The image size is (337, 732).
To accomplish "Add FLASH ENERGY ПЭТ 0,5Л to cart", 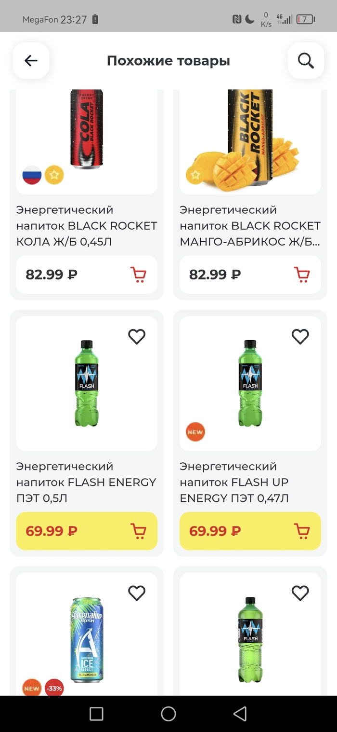I will (x=138, y=531).
